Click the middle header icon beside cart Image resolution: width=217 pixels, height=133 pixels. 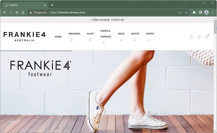coord(199,37)
